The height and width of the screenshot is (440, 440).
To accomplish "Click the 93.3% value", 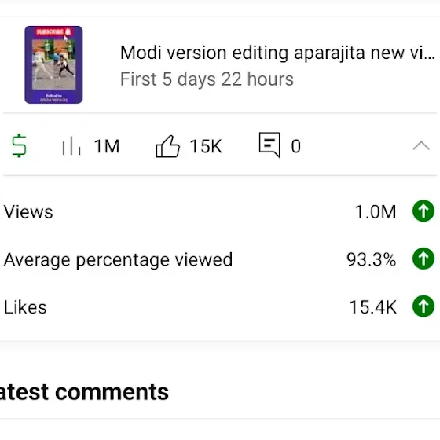I will (x=371, y=259).
